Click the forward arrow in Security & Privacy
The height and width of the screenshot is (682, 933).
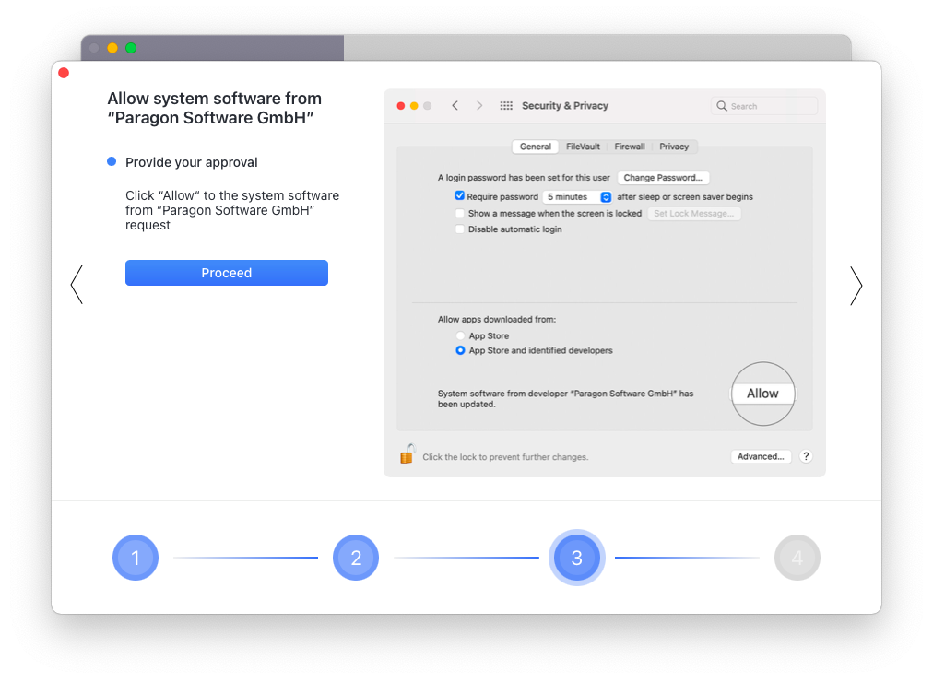pyautogui.click(x=479, y=105)
